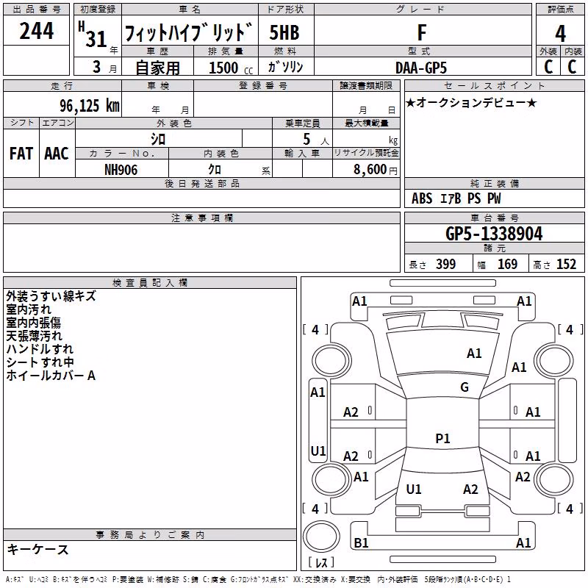The height and width of the screenshot is (588, 588).
Task: Select inspector note シートすれ中
Action: 40,362
